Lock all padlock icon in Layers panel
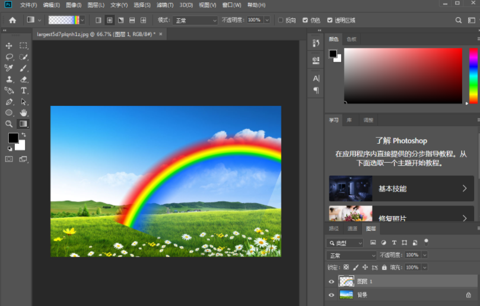This screenshot has width=480, height=306. 384,267
